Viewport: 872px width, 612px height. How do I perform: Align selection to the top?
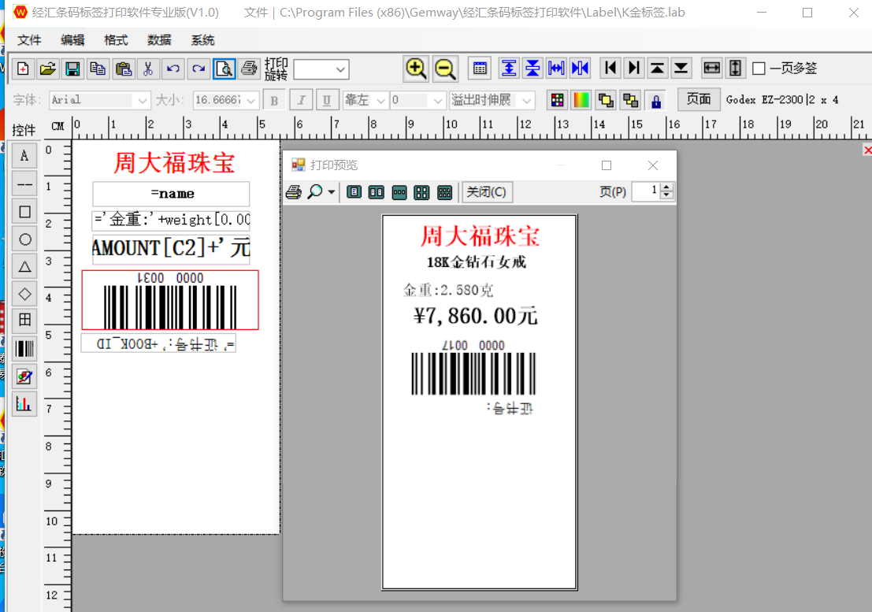pyautogui.click(x=657, y=69)
